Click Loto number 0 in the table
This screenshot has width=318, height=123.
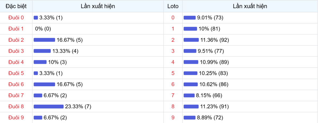click(x=173, y=18)
